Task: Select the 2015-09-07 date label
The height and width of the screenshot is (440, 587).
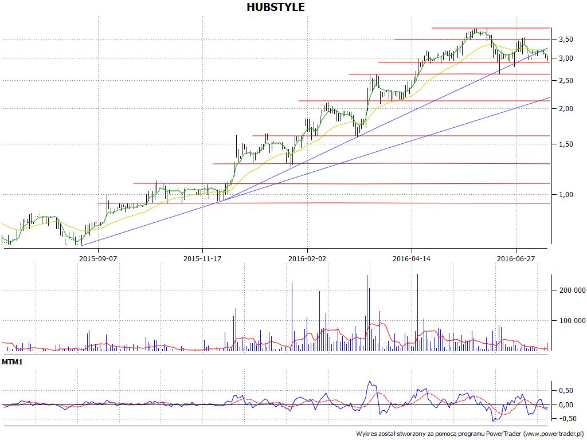Action: click(x=98, y=258)
